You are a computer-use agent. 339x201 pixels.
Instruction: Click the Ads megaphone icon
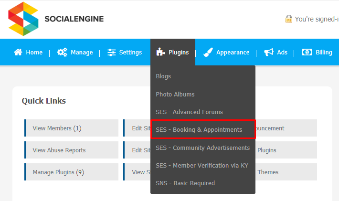pos(269,52)
